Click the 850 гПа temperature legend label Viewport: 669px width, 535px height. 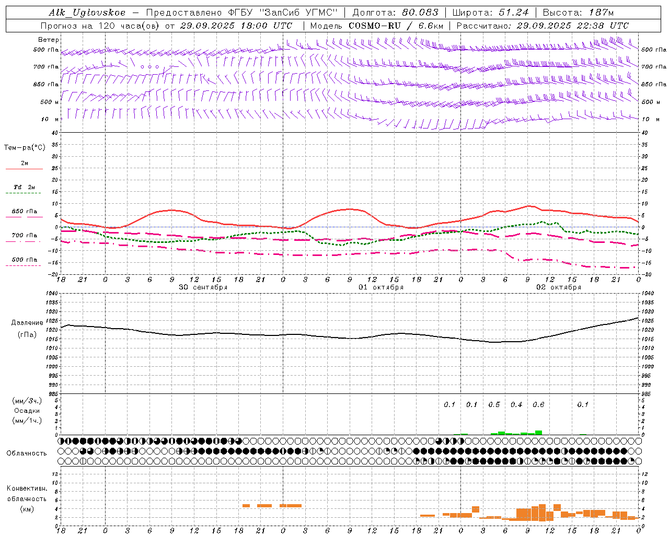[25, 212]
